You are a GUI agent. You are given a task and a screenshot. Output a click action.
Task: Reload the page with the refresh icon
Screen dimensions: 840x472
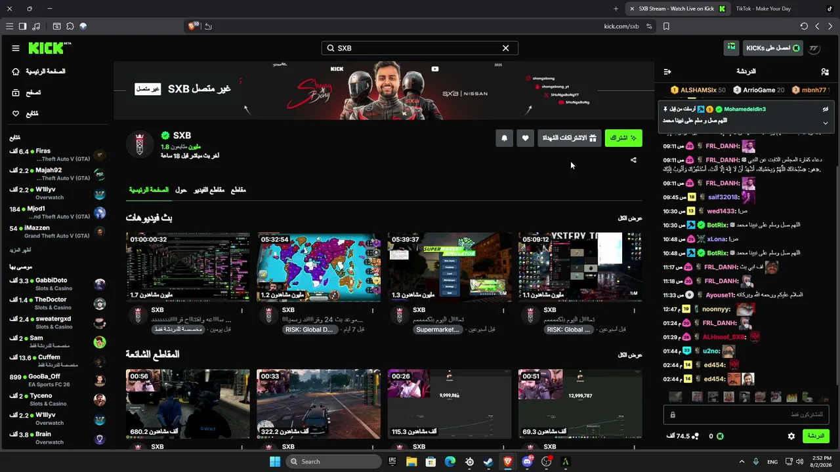[x=804, y=26]
